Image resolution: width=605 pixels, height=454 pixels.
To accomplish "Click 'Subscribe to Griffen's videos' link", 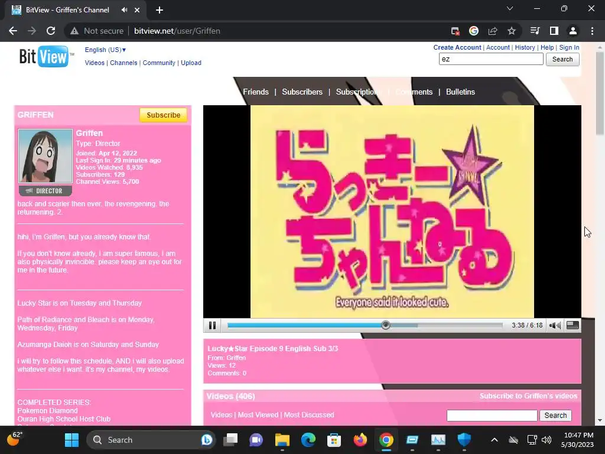I will click(x=528, y=396).
